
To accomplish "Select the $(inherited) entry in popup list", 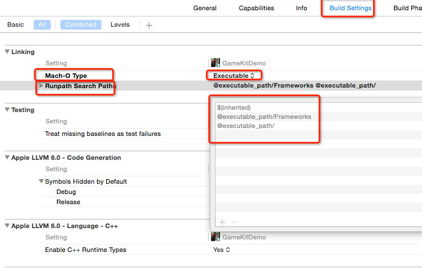I will click(233, 107).
